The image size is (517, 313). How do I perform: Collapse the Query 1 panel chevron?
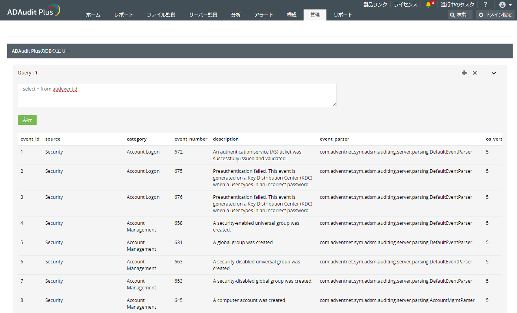[494, 73]
